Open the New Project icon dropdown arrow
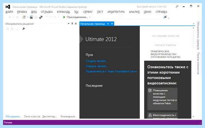This screenshot has height=128, width=205. pos(28,17)
